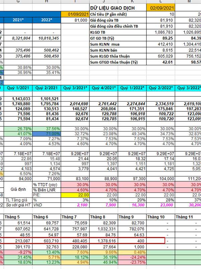
Task: Select the 'Sum KLNN mua' cell
Action: click(118, 44)
